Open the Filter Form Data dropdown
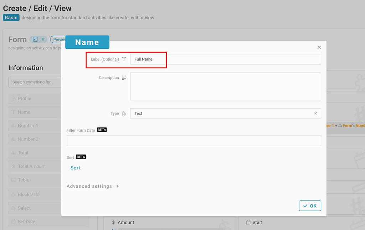Image resolution: width=365 pixels, height=230 pixels. click(194, 141)
